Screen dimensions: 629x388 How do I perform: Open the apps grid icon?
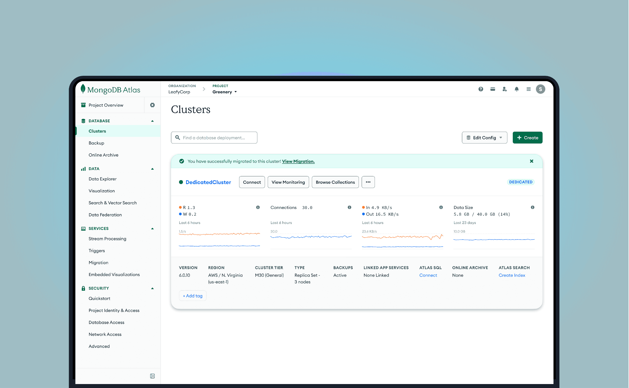(x=528, y=89)
